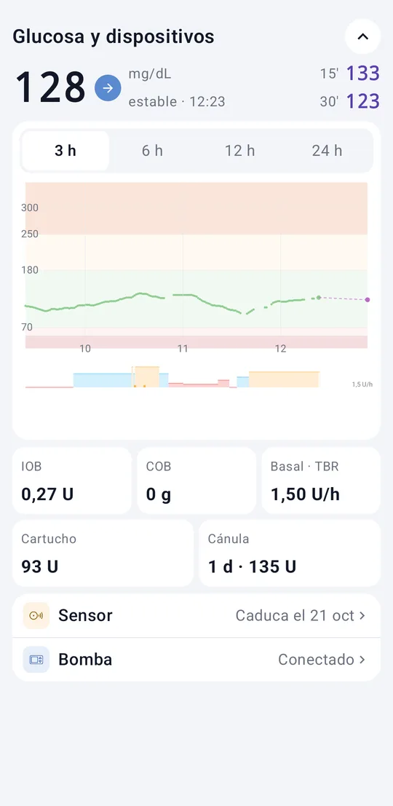Open the Bomba pump icon

[36, 660]
